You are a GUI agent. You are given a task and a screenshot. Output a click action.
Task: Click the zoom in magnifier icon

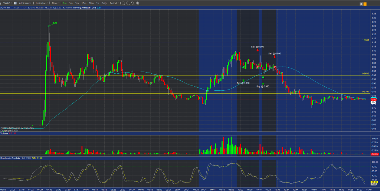pos(128,3)
